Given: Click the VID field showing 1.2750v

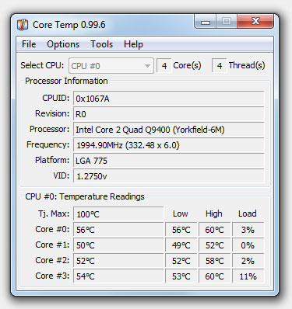Looking at the screenshot, I should pos(169,176).
